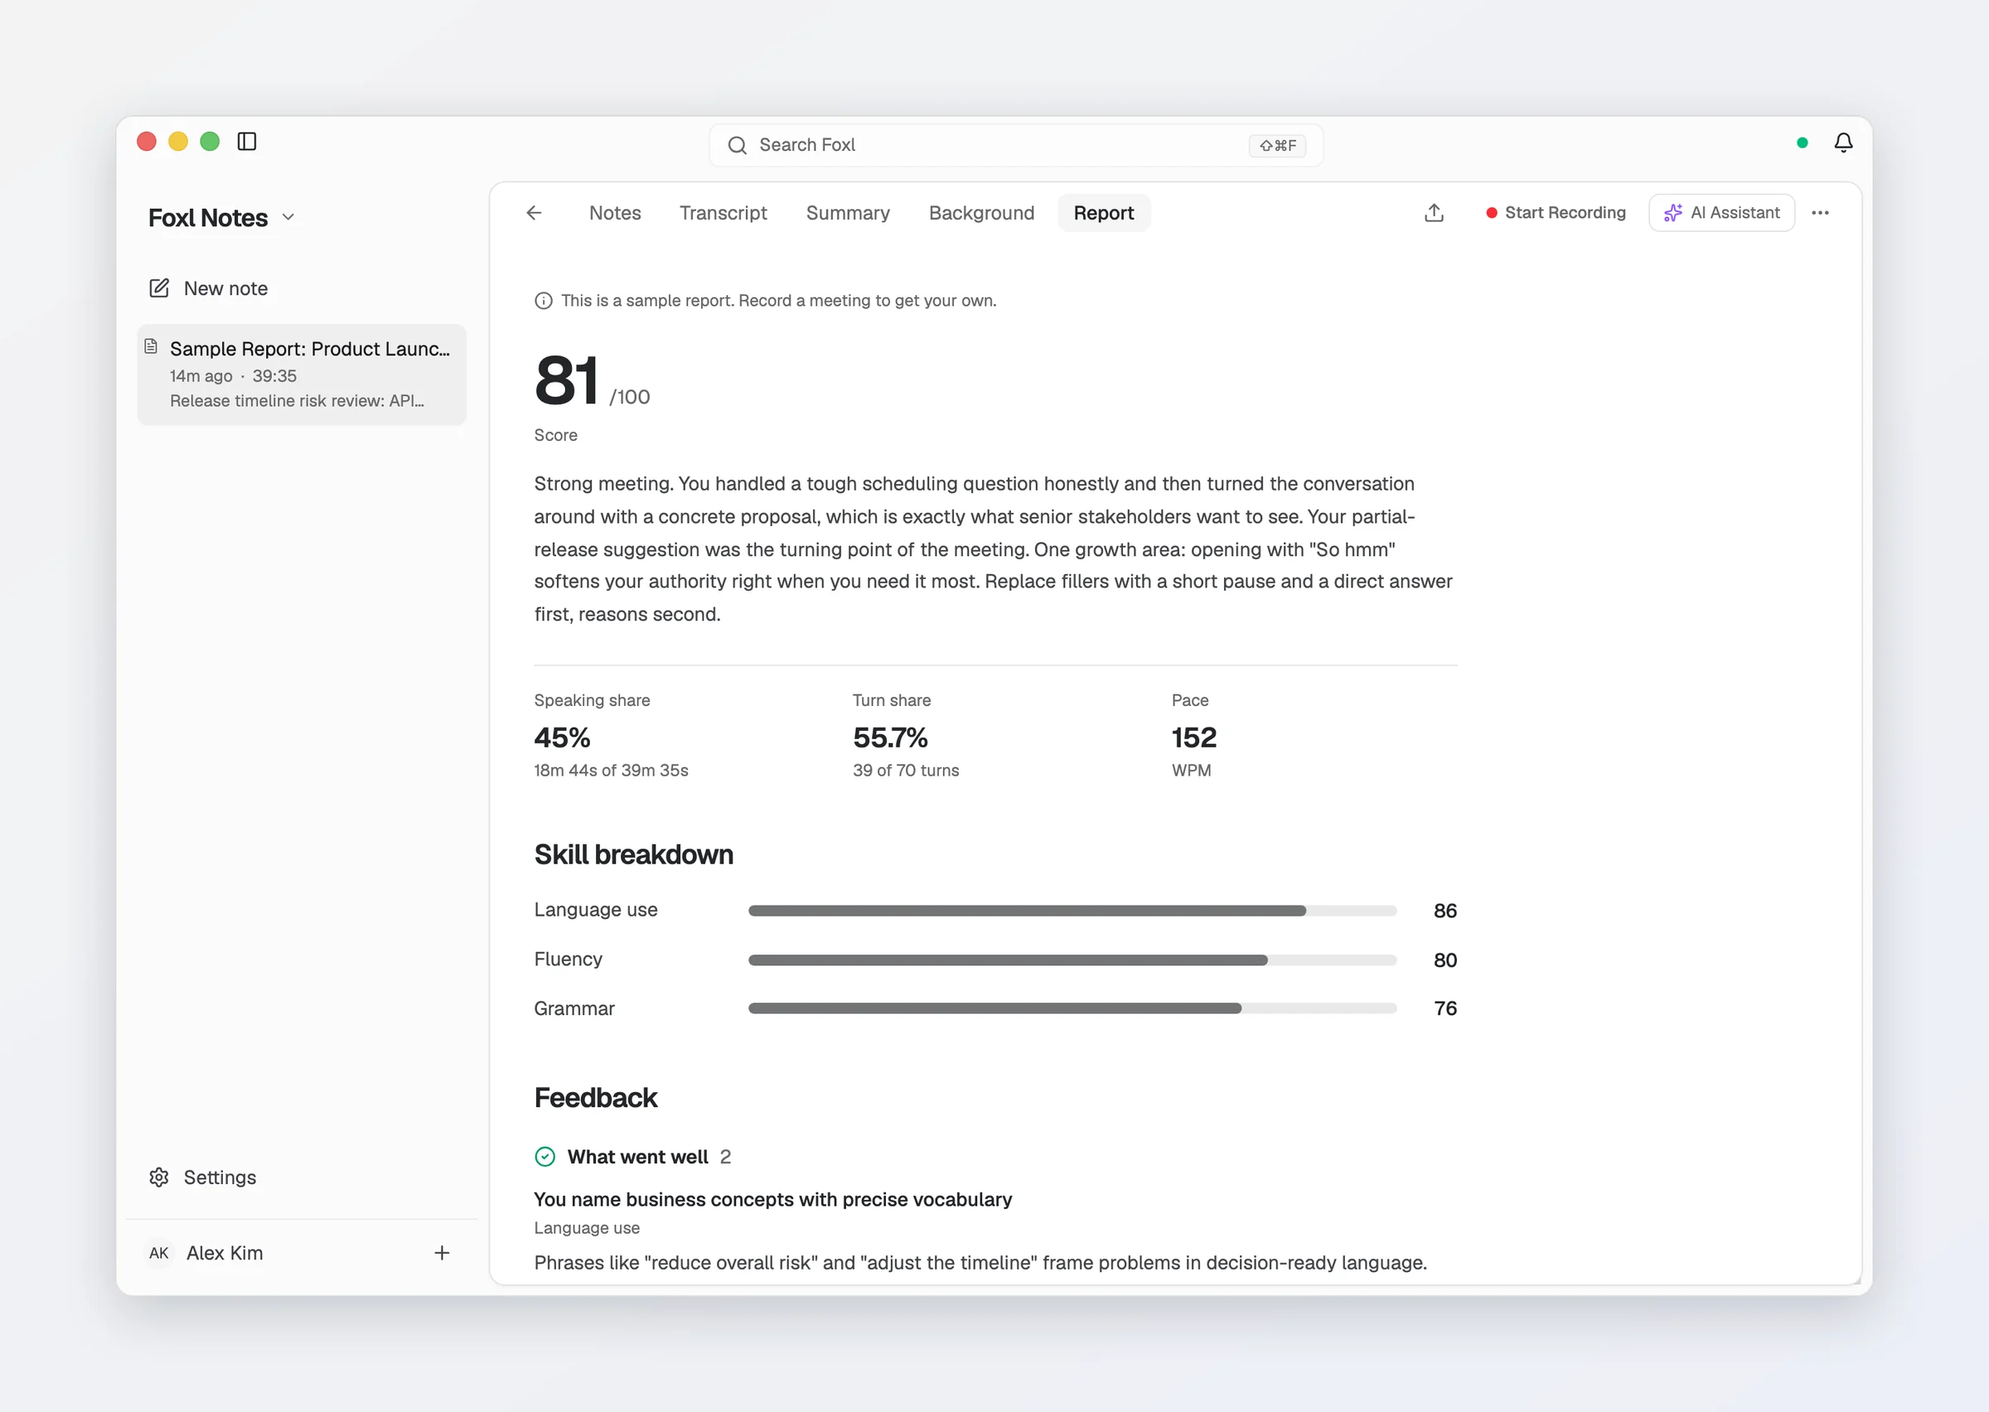The image size is (1989, 1412).
Task: Click the 45% speaking share value
Action: [563, 738]
